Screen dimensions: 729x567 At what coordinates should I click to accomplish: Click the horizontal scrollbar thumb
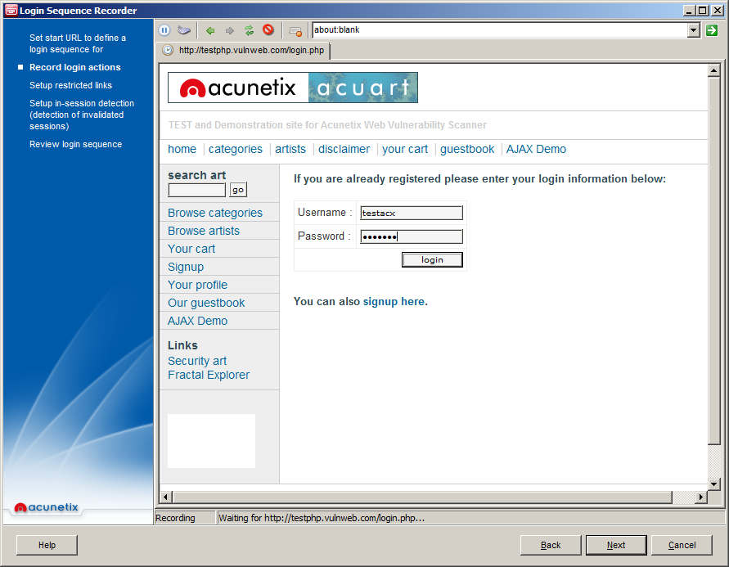tap(422, 497)
